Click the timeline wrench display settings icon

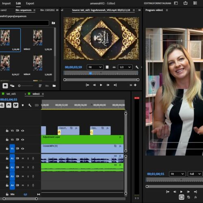pos(30,105)
